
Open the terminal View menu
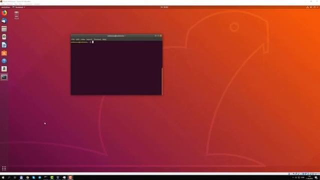82,39
